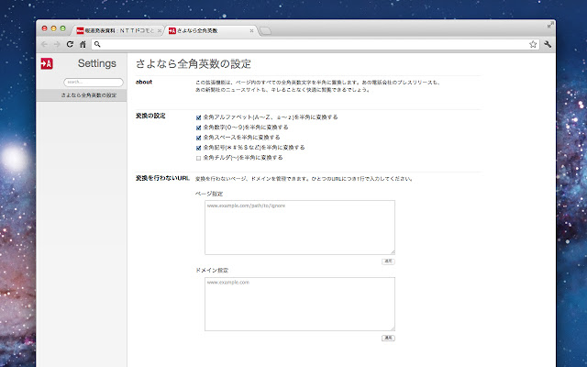Bookmark this page with the star icon
The width and height of the screenshot is (587, 367).
pos(533,44)
